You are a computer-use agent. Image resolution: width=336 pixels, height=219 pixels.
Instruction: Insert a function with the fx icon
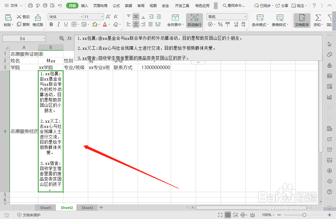pyautogui.click(x=69, y=38)
